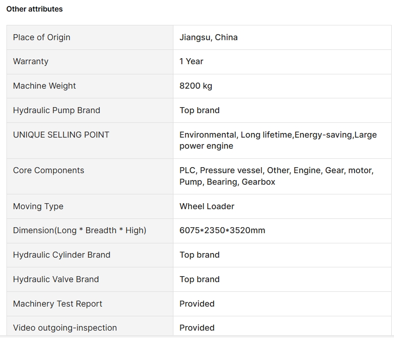Viewport: 394px width, 338px height.
Task: Click 'Top brand' in Hydraulic Valve row
Action: 200,279
